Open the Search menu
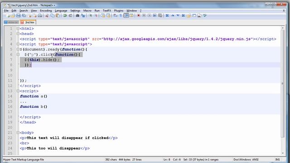 24,11
